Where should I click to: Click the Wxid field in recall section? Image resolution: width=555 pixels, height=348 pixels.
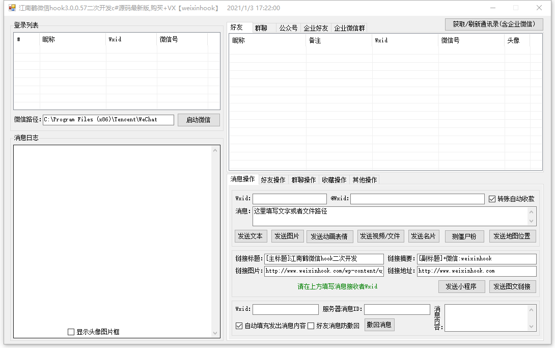tap(286, 309)
